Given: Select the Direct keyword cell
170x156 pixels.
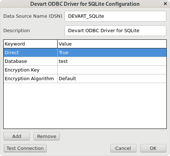Looking at the screenshot, I should click(x=31, y=53).
